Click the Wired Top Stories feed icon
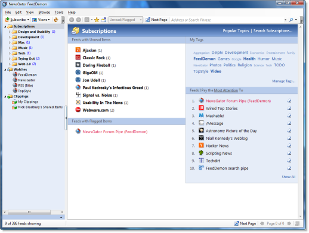This screenshot has height=233, width=309. 201,108
